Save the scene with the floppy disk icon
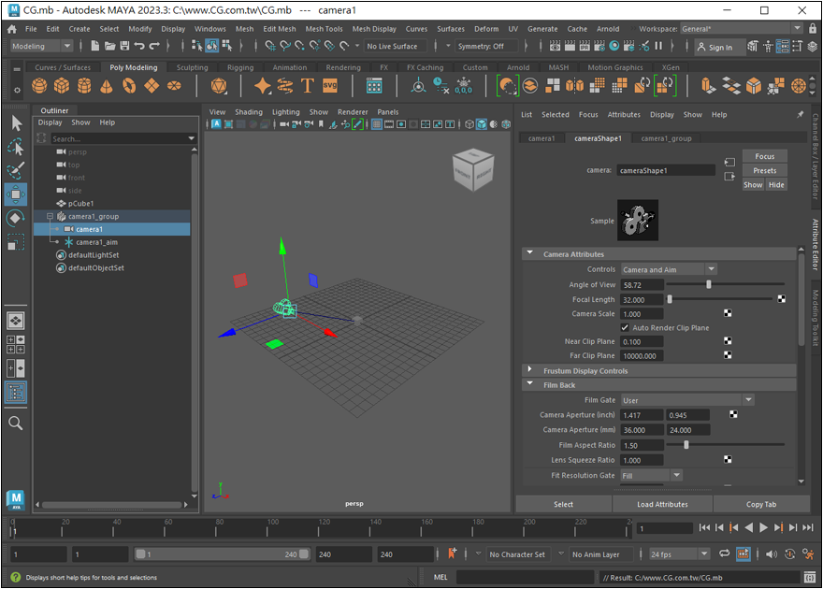823x589 pixels. click(x=124, y=46)
